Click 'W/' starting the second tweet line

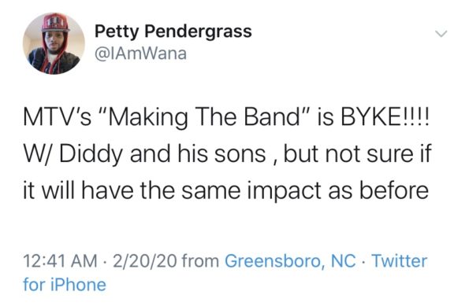point(39,153)
